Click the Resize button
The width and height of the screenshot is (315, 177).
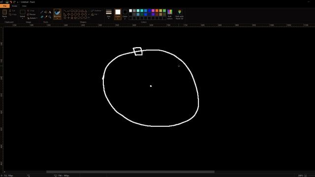coord(31,14)
